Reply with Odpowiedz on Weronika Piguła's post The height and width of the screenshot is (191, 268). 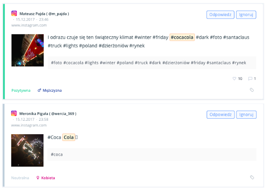[221, 114]
